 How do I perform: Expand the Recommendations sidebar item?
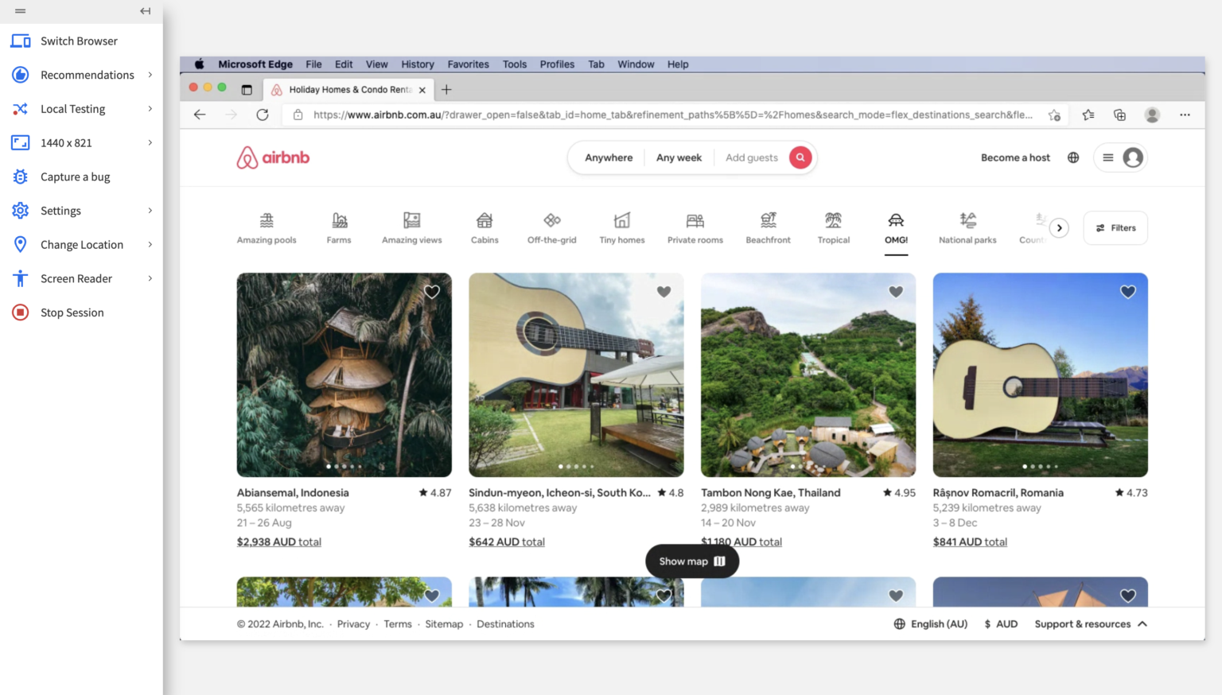click(150, 75)
